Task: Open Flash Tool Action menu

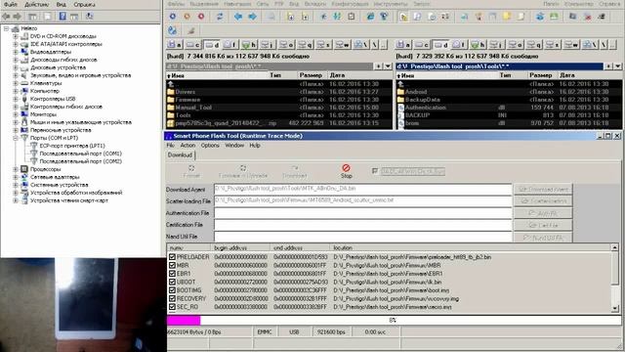Action: tap(187, 146)
